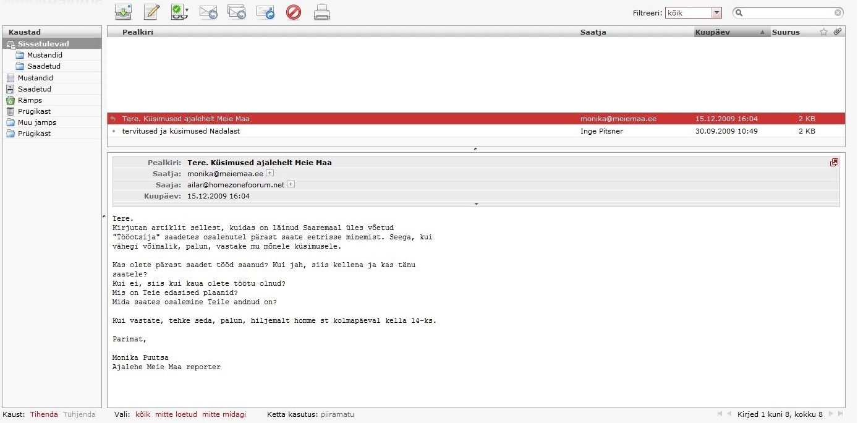Image resolution: width=858 pixels, height=423 pixels.
Task: Click the Tihenda folder link
Action: pos(44,414)
